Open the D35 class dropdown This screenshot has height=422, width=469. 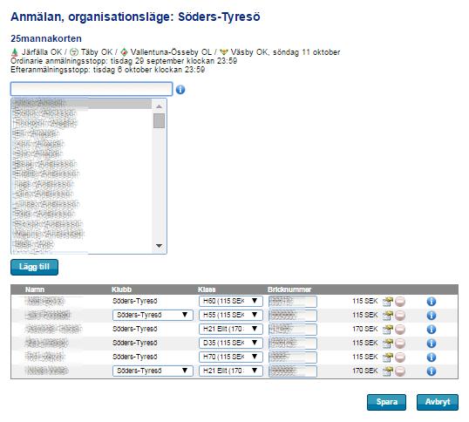231,343
